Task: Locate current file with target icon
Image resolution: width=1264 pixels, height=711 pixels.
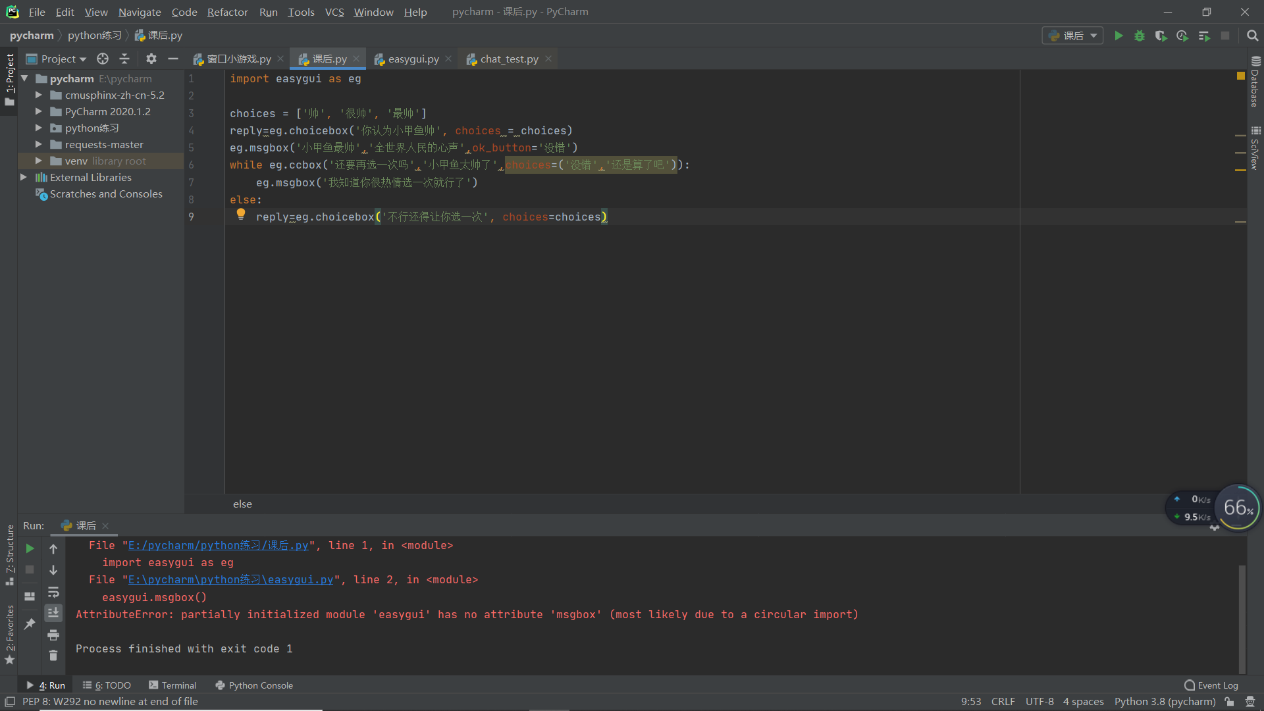Action: point(103,59)
